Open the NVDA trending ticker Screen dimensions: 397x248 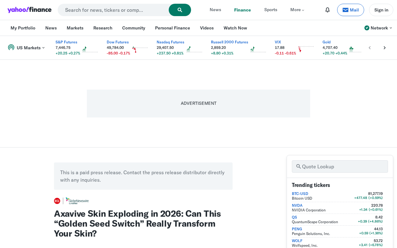[x=297, y=205]
